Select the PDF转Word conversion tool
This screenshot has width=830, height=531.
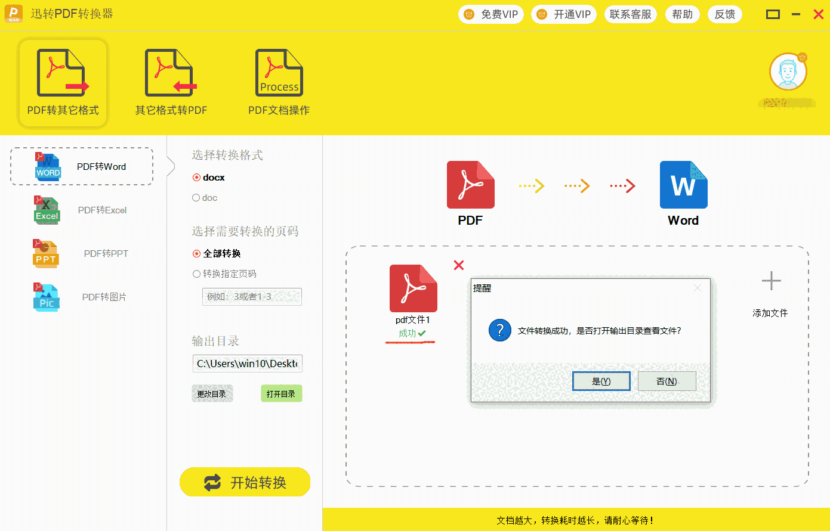pos(81,166)
